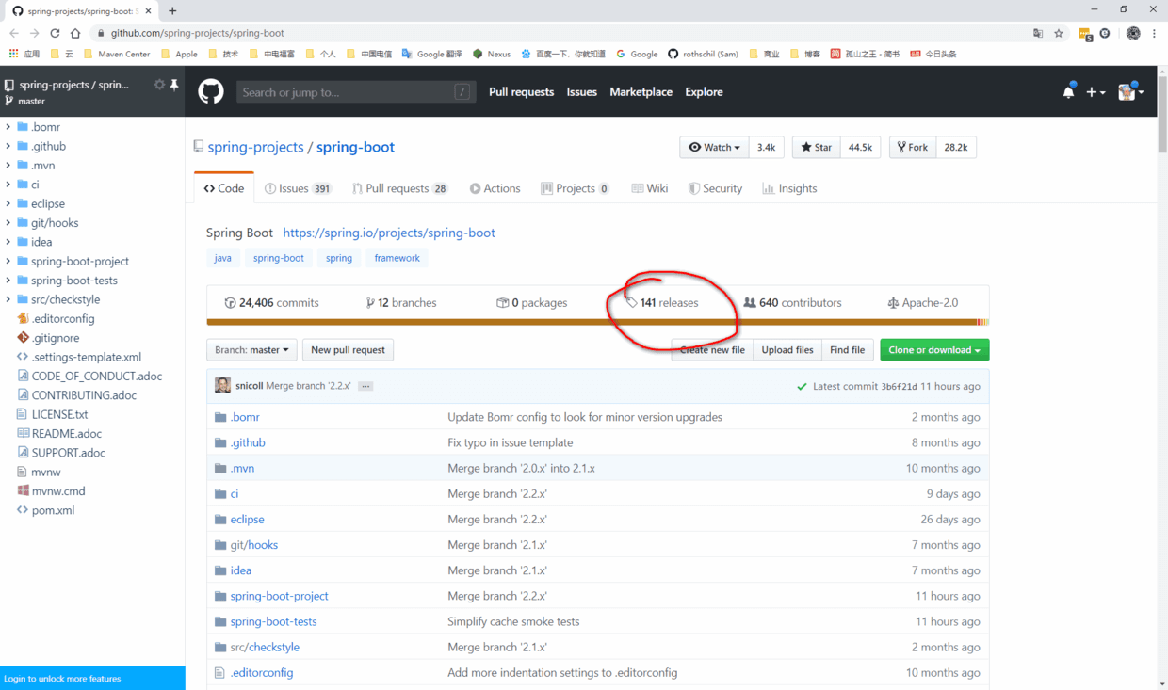Screen dimensions: 1168x690
Task: Click the Find file button
Action: (848, 350)
